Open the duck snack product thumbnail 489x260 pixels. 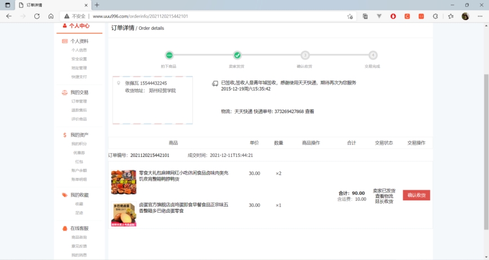coord(124,182)
